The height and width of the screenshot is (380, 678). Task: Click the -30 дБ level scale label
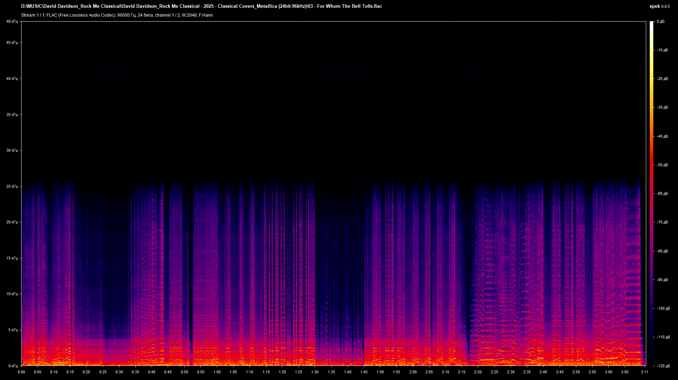(662, 107)
